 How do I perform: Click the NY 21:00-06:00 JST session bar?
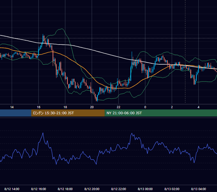tap(161, 113)
